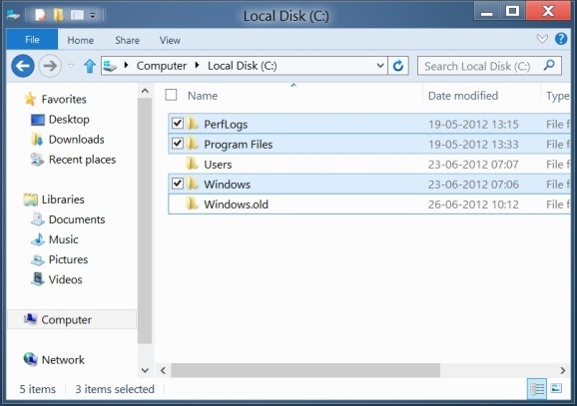Open the Explorer Help icon
Image resolution: width=577 pixels, height=406 pixels.
(x=561, y=39)
